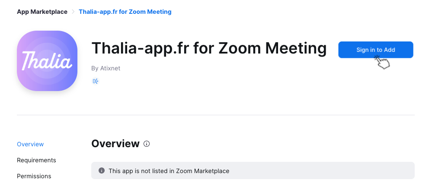The width and height of the screenshot is (432, 183).
Task: Click the large Thalia-app.fr for Zoom Meeting title
Action: (209, 48)
